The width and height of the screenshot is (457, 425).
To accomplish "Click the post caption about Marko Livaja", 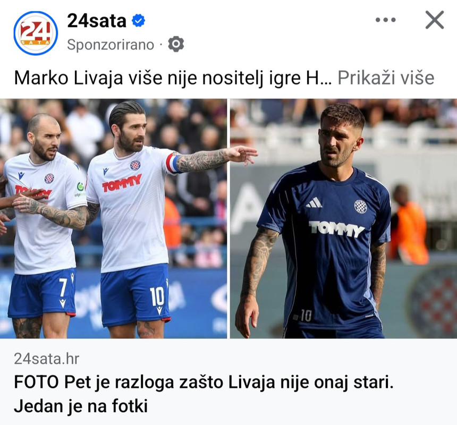I will [x=173, y=78].
